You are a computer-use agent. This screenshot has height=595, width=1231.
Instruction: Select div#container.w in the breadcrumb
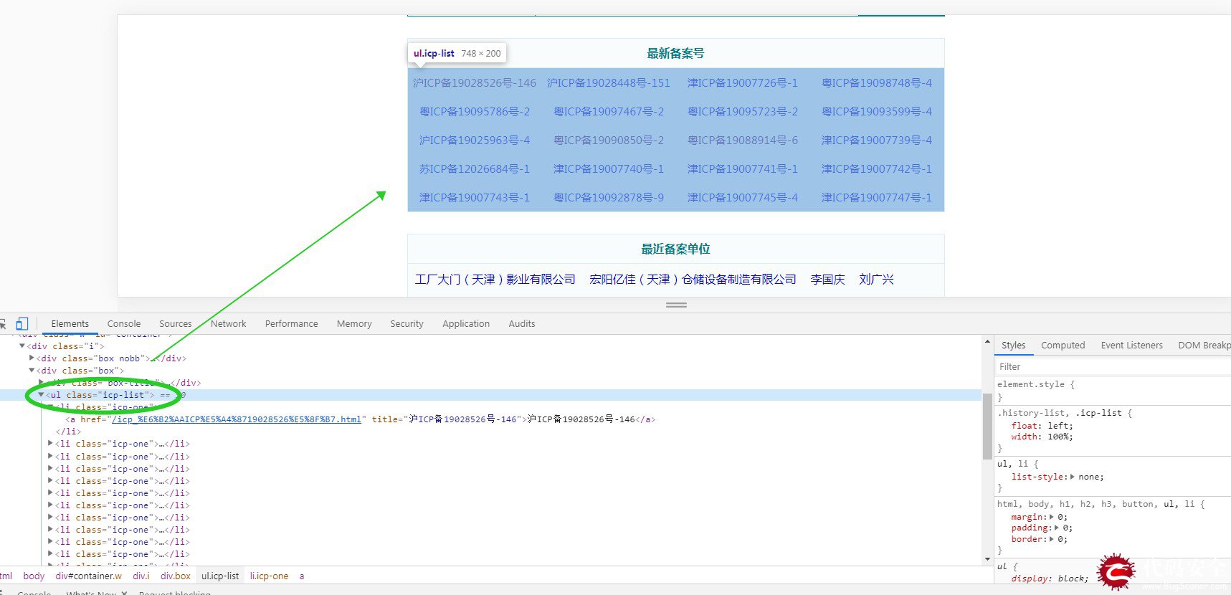tap(88, 576)
